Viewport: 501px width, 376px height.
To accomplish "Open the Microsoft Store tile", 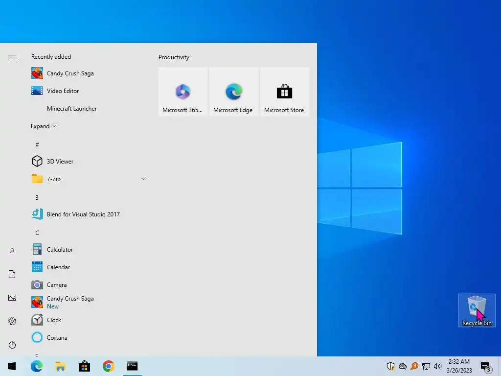I will [284, 92].
